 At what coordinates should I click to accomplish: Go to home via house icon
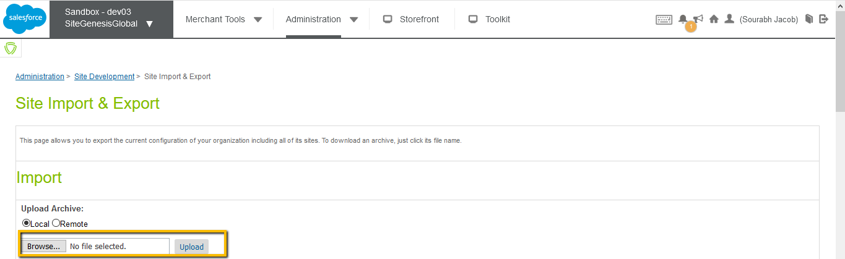(x=714, y=19)
